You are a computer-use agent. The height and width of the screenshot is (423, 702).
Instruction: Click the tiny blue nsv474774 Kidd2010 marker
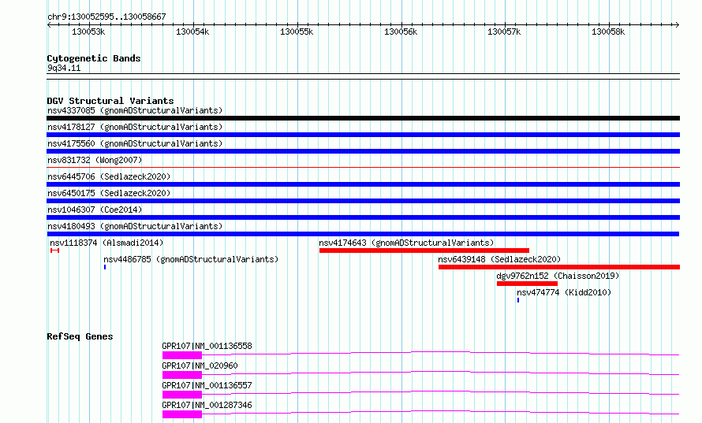[x=518, y=300]
